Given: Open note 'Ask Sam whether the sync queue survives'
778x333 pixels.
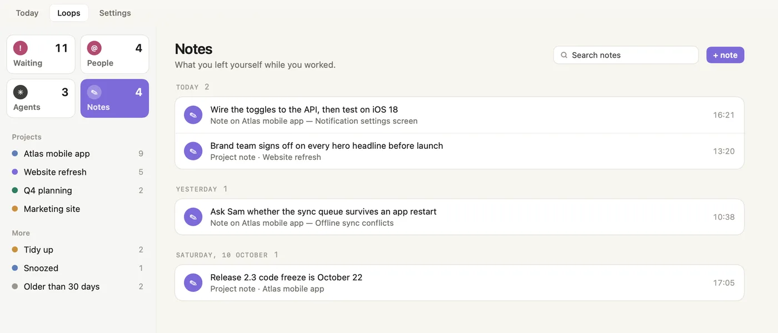Looking at the screenshot, I should (x=460, y=217).
